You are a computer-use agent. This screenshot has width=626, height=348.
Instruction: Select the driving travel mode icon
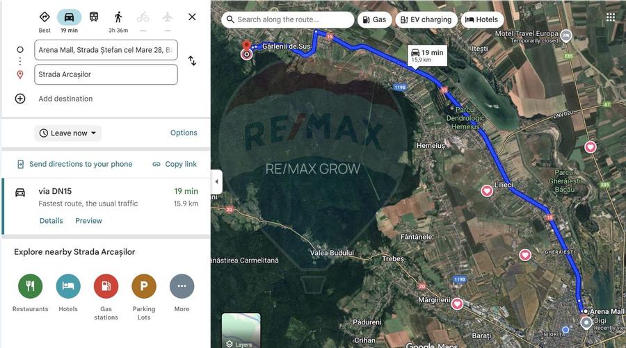69,17
